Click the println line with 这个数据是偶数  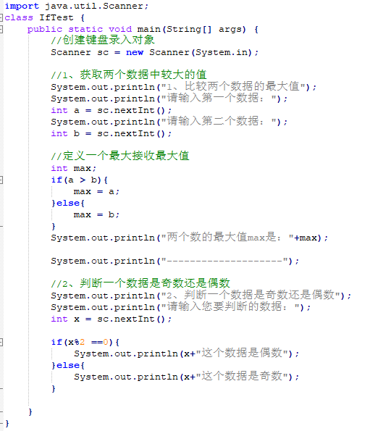coord(187,353)
